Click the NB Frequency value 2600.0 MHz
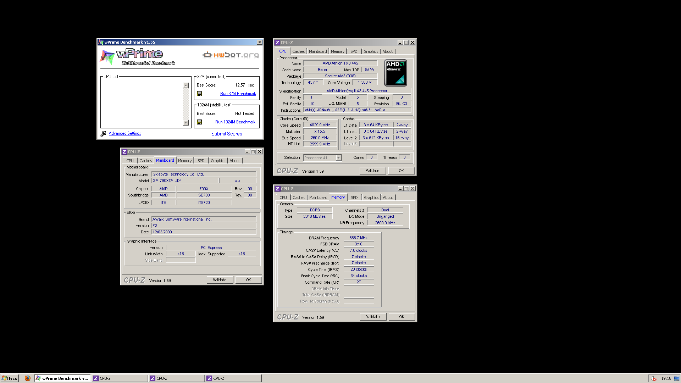 pyautogui.click(x=385, y=223)
